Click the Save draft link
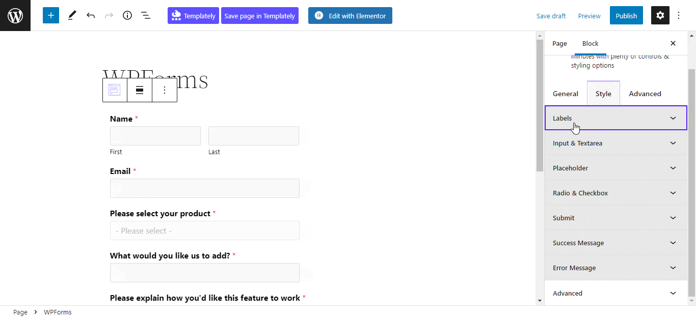 click(551, 16)
